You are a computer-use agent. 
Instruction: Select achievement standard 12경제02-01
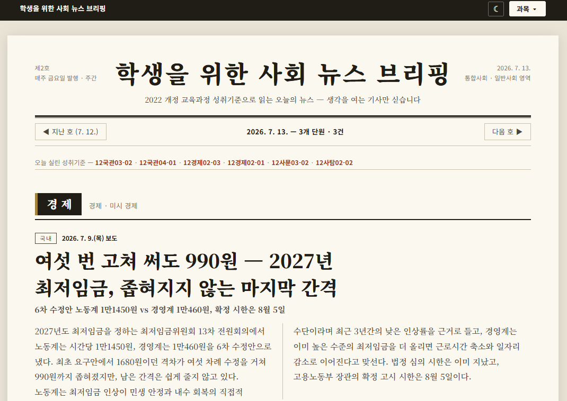tap(246, 163)
